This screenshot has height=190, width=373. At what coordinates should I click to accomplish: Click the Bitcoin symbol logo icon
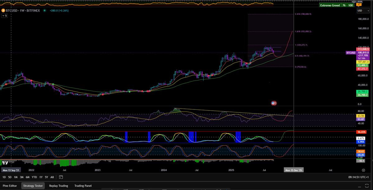tap(3, 11)
